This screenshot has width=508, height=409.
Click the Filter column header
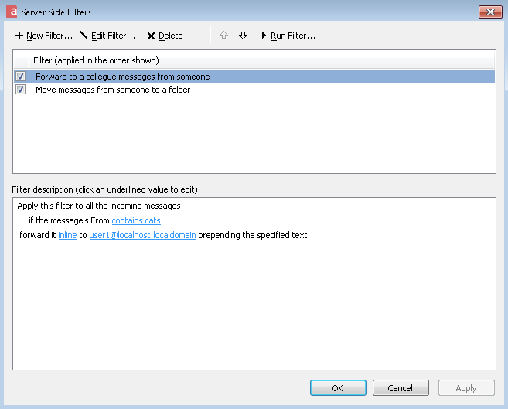coord(262,60)
